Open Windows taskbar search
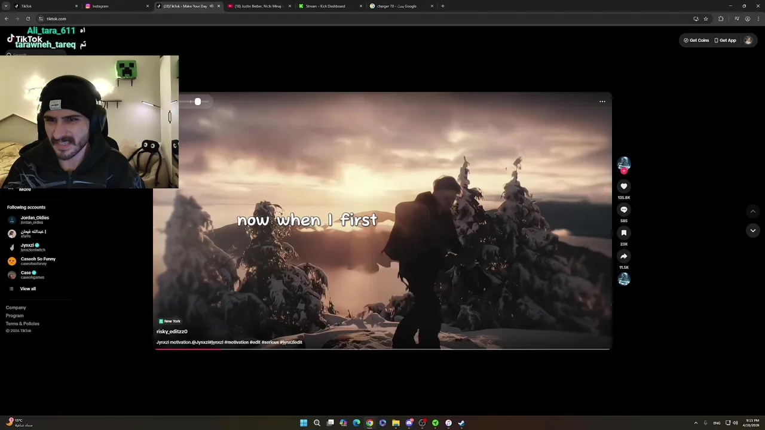765x430 pixels. point(317,423)
